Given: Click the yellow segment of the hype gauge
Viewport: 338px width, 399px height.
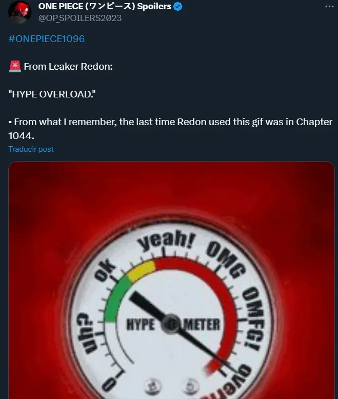Looking at the screenshot, I should pyautogui.click(x=142, y=270).
